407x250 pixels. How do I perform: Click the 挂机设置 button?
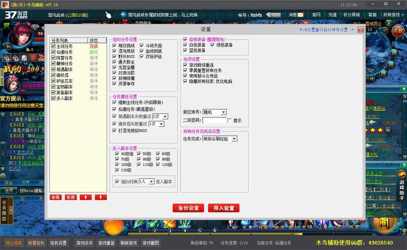(59, 243)
